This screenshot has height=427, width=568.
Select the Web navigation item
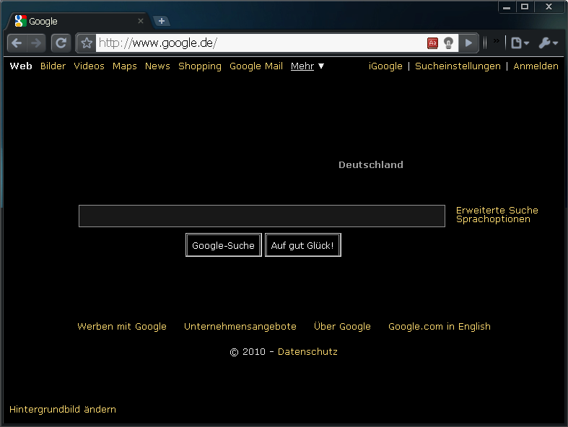[21, 66]
